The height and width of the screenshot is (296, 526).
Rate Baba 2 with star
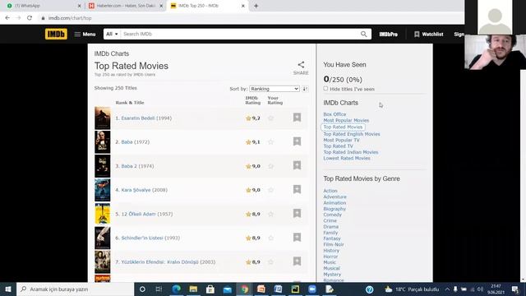point(270,166)
